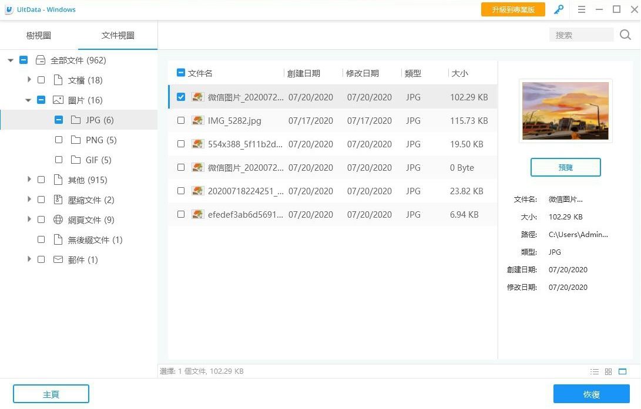Click the folder icon beside GIF (5)
641x409 pixels.
point(76,160)
